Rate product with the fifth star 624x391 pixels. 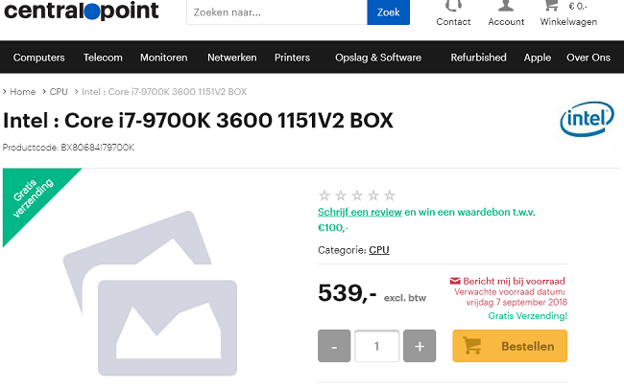coord(388,195)
